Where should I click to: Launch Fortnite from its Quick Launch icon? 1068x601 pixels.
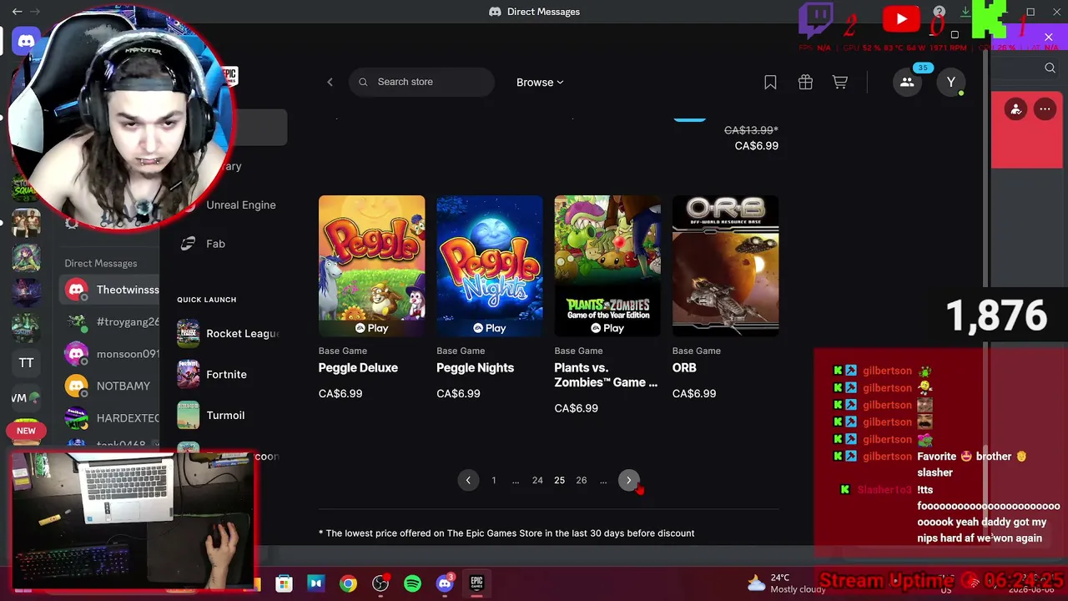click(x=188, y=374)
